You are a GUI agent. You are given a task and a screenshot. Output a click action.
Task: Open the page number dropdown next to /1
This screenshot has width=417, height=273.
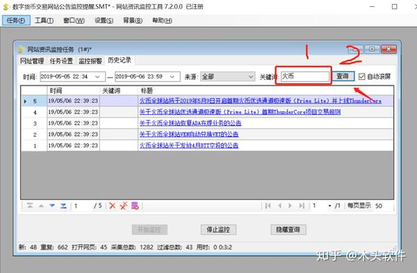coord(329,206)
